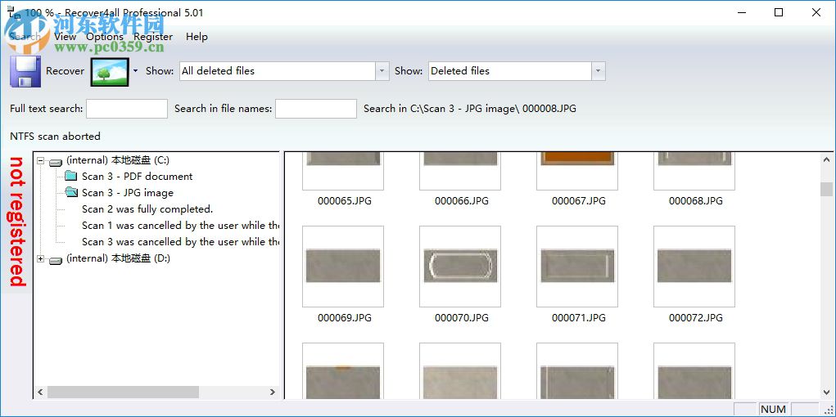Click the PDF document folder icon
The height and width of the screenshot is (417, 836).
(x=71, y=176)
